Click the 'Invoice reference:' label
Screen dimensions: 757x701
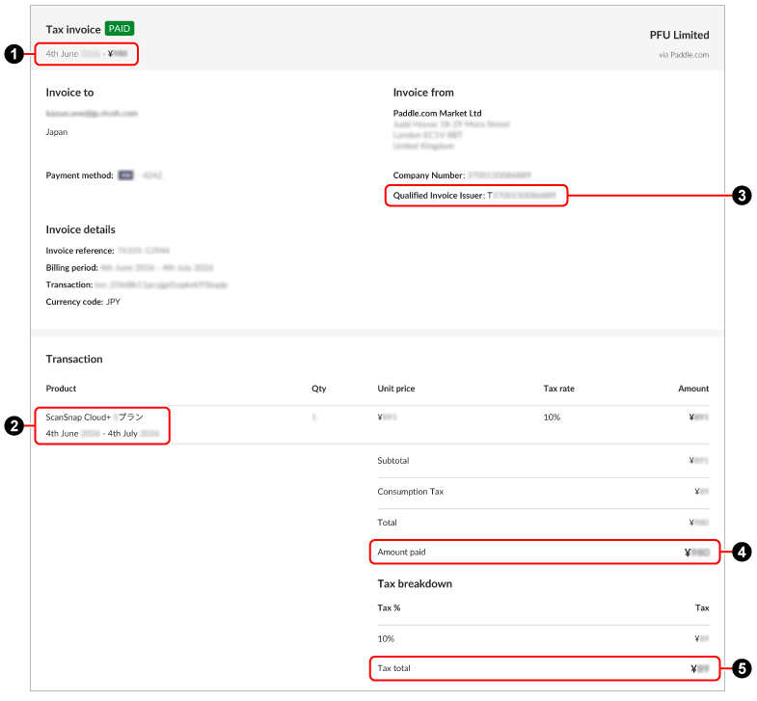(80, 251)
